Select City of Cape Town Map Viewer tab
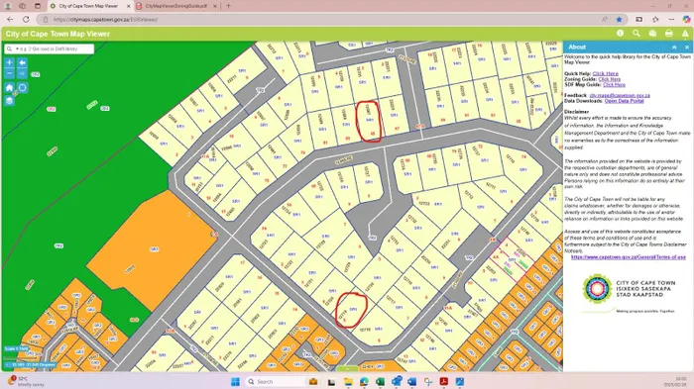 [88, 6]
